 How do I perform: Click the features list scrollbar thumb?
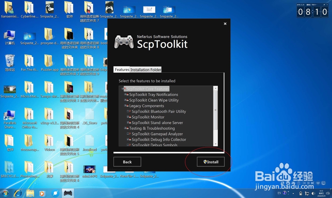pos(215,110)
